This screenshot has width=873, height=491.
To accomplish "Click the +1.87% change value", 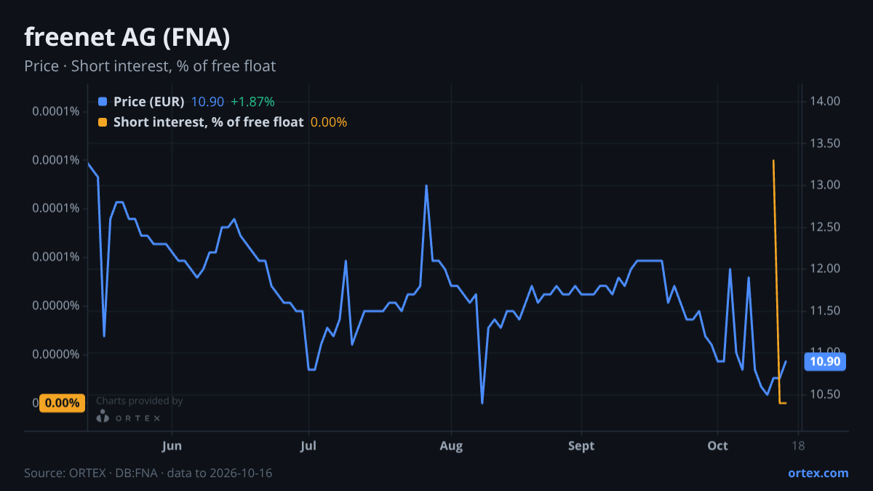I will pyautogui.click(x=252, y=102).
